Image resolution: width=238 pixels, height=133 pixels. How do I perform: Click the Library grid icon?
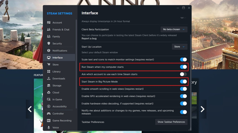click(x=49, y=71)
